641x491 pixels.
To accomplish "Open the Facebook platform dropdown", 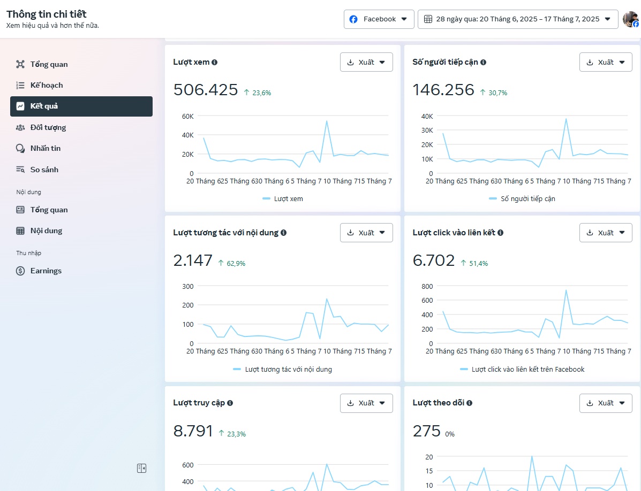I will click(379, 19).
